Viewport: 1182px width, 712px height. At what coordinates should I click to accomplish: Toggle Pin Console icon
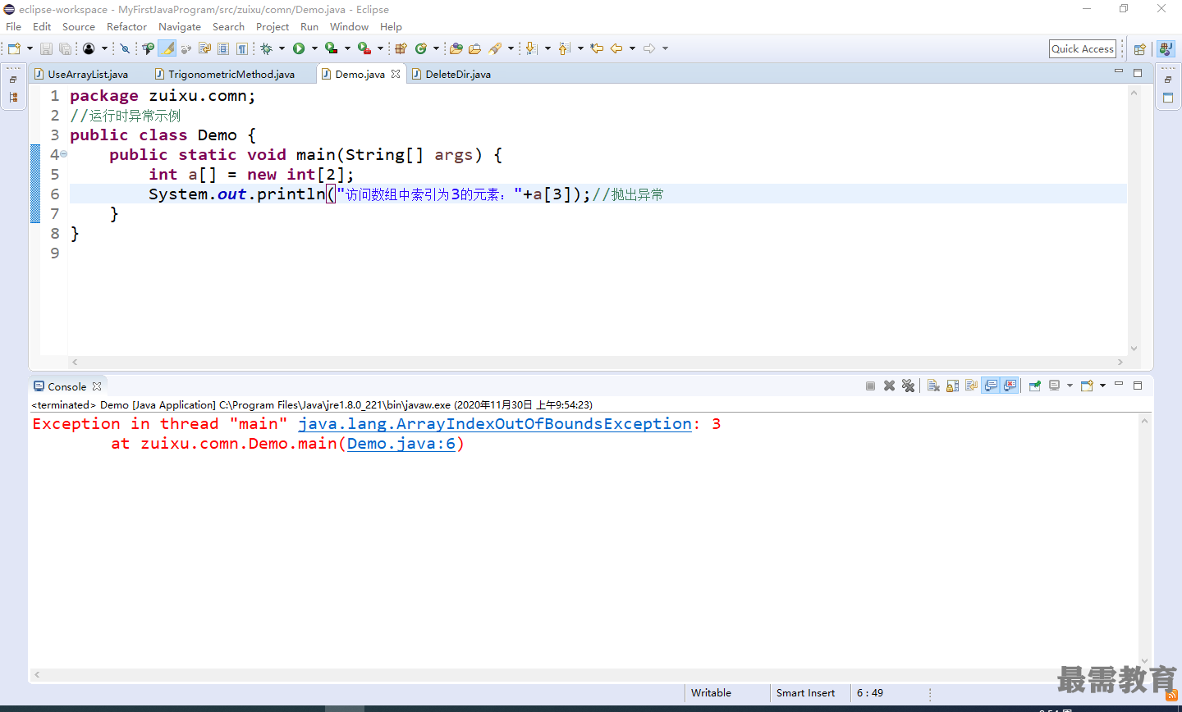point(1035,386)
